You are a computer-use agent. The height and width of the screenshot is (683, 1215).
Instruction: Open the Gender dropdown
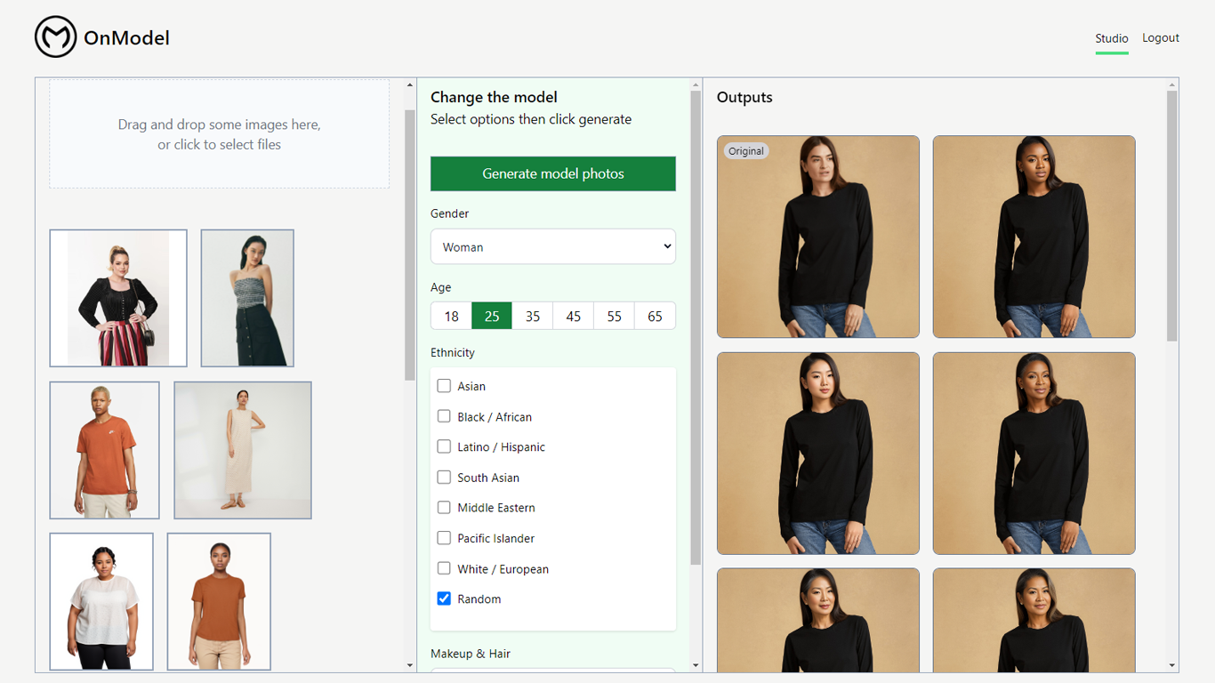point(552,246)
